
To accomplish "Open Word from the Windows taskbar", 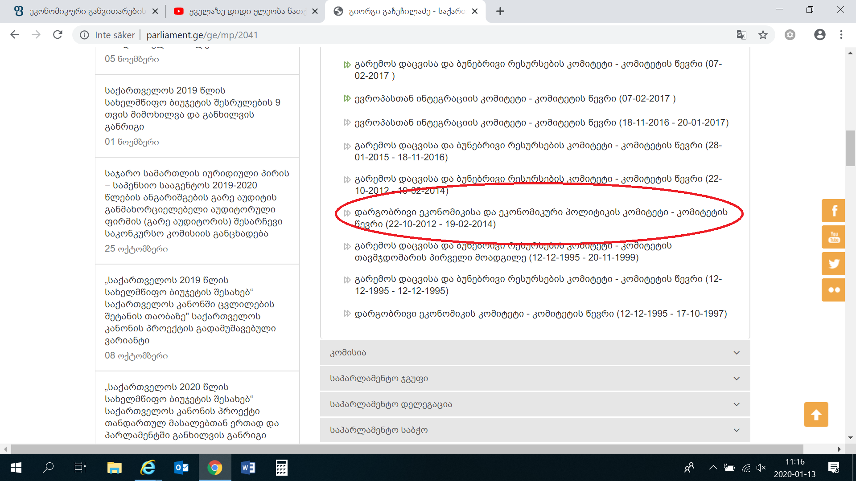I will (248, 468).
